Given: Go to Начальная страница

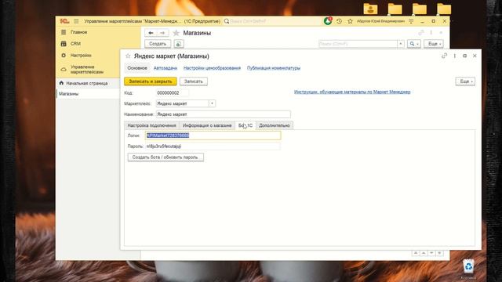Looking at the screenshot, I should (87, 83).
